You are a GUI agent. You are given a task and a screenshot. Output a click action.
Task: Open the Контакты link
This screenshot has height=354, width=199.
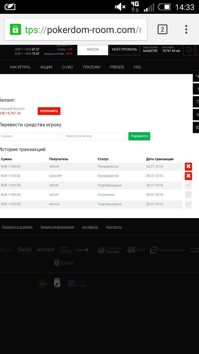(x=114, y=227)
